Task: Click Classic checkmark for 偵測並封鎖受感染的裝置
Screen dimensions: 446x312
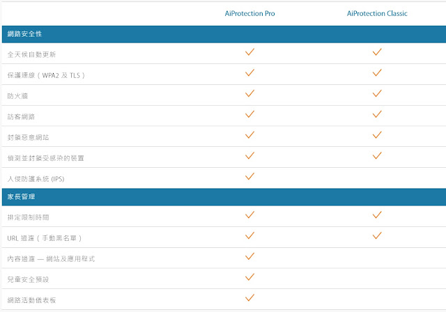Action: [377, 156]
